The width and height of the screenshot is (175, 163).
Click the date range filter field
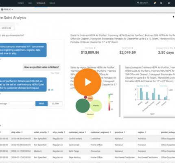(x=7, y=28)
